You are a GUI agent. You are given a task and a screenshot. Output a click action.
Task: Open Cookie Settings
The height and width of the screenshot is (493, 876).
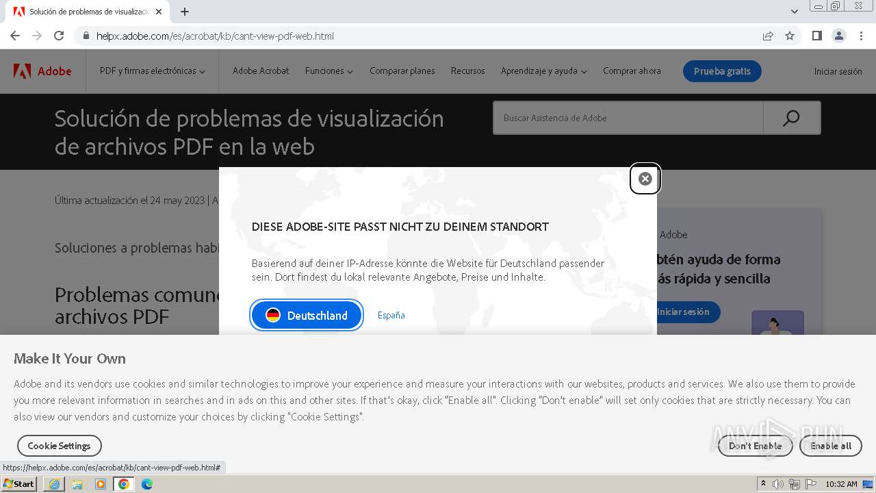59,446
